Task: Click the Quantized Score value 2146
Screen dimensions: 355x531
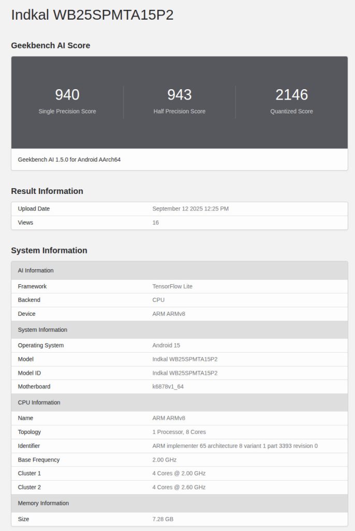Action: (291, 95)
